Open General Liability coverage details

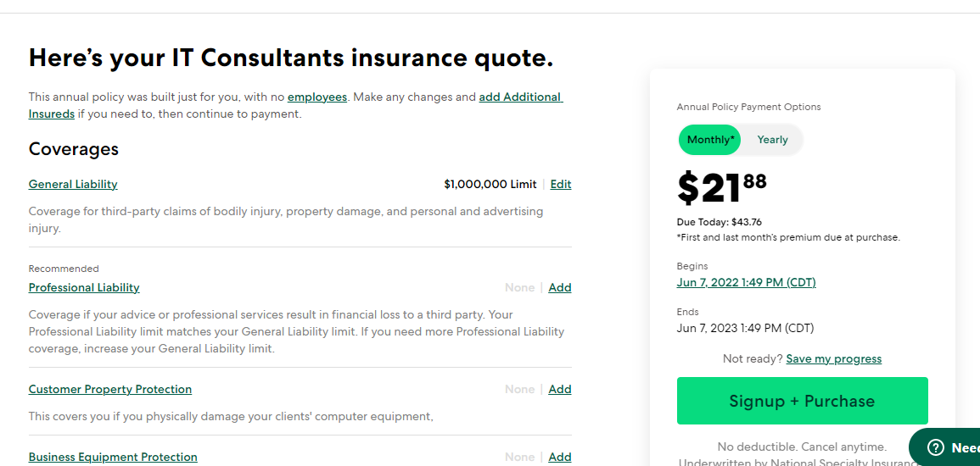click(x=73, y=184)
